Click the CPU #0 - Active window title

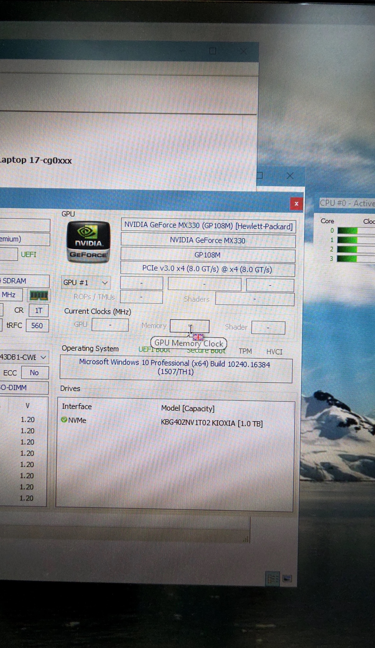347,203
